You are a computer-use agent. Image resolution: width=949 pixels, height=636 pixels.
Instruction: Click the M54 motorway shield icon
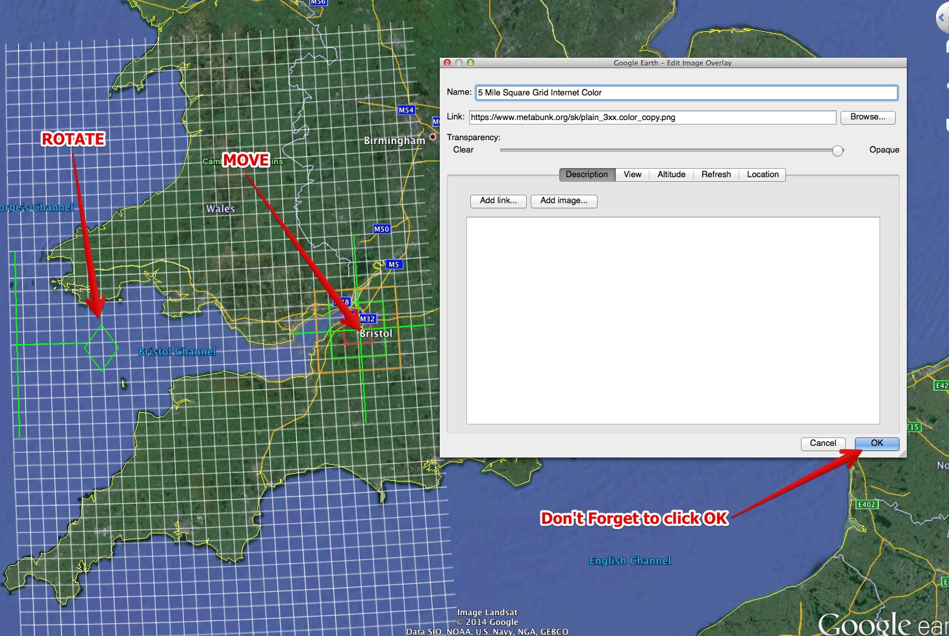point(405,110)
